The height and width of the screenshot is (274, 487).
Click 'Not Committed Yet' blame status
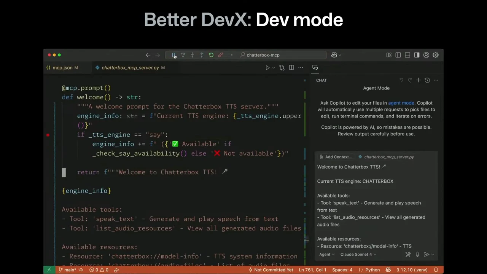(x=271, y=270)
